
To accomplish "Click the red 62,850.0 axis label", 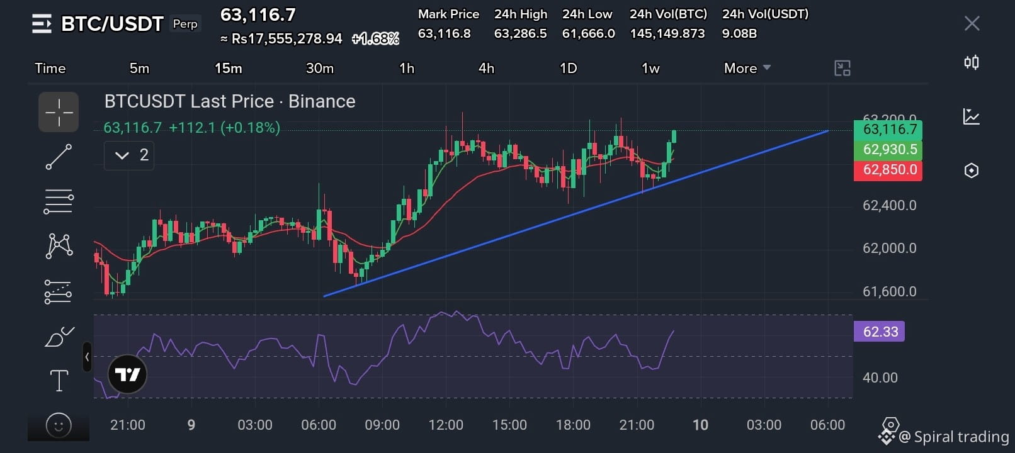I will [888, 170].
